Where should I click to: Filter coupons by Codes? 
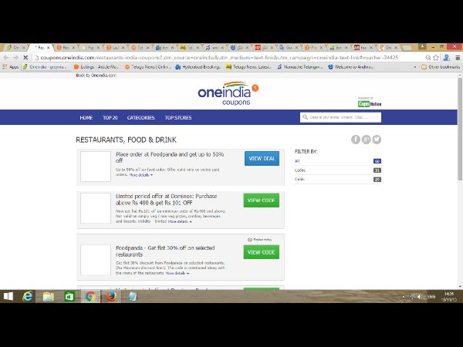point(299,170)
